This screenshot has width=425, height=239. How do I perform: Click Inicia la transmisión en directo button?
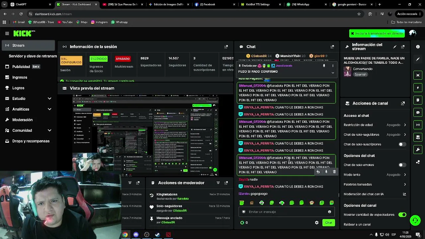377,34
